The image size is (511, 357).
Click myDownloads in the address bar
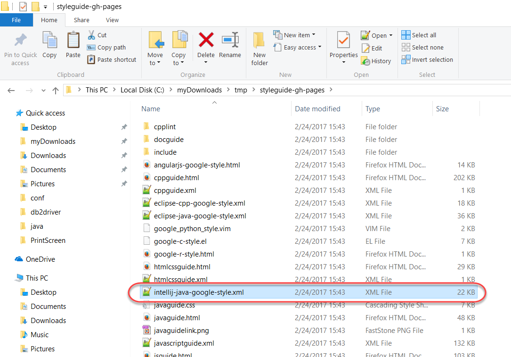click(x=199, y=90)
